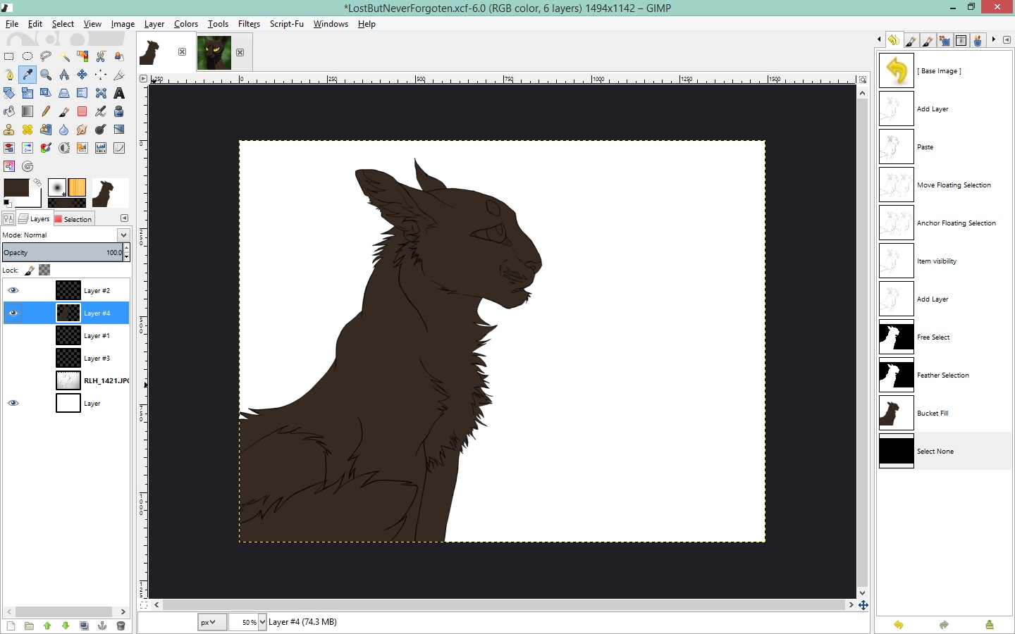Create a new layer from layers panel footer
This screenshot has width=1015, height=634.
pos(11,626)
